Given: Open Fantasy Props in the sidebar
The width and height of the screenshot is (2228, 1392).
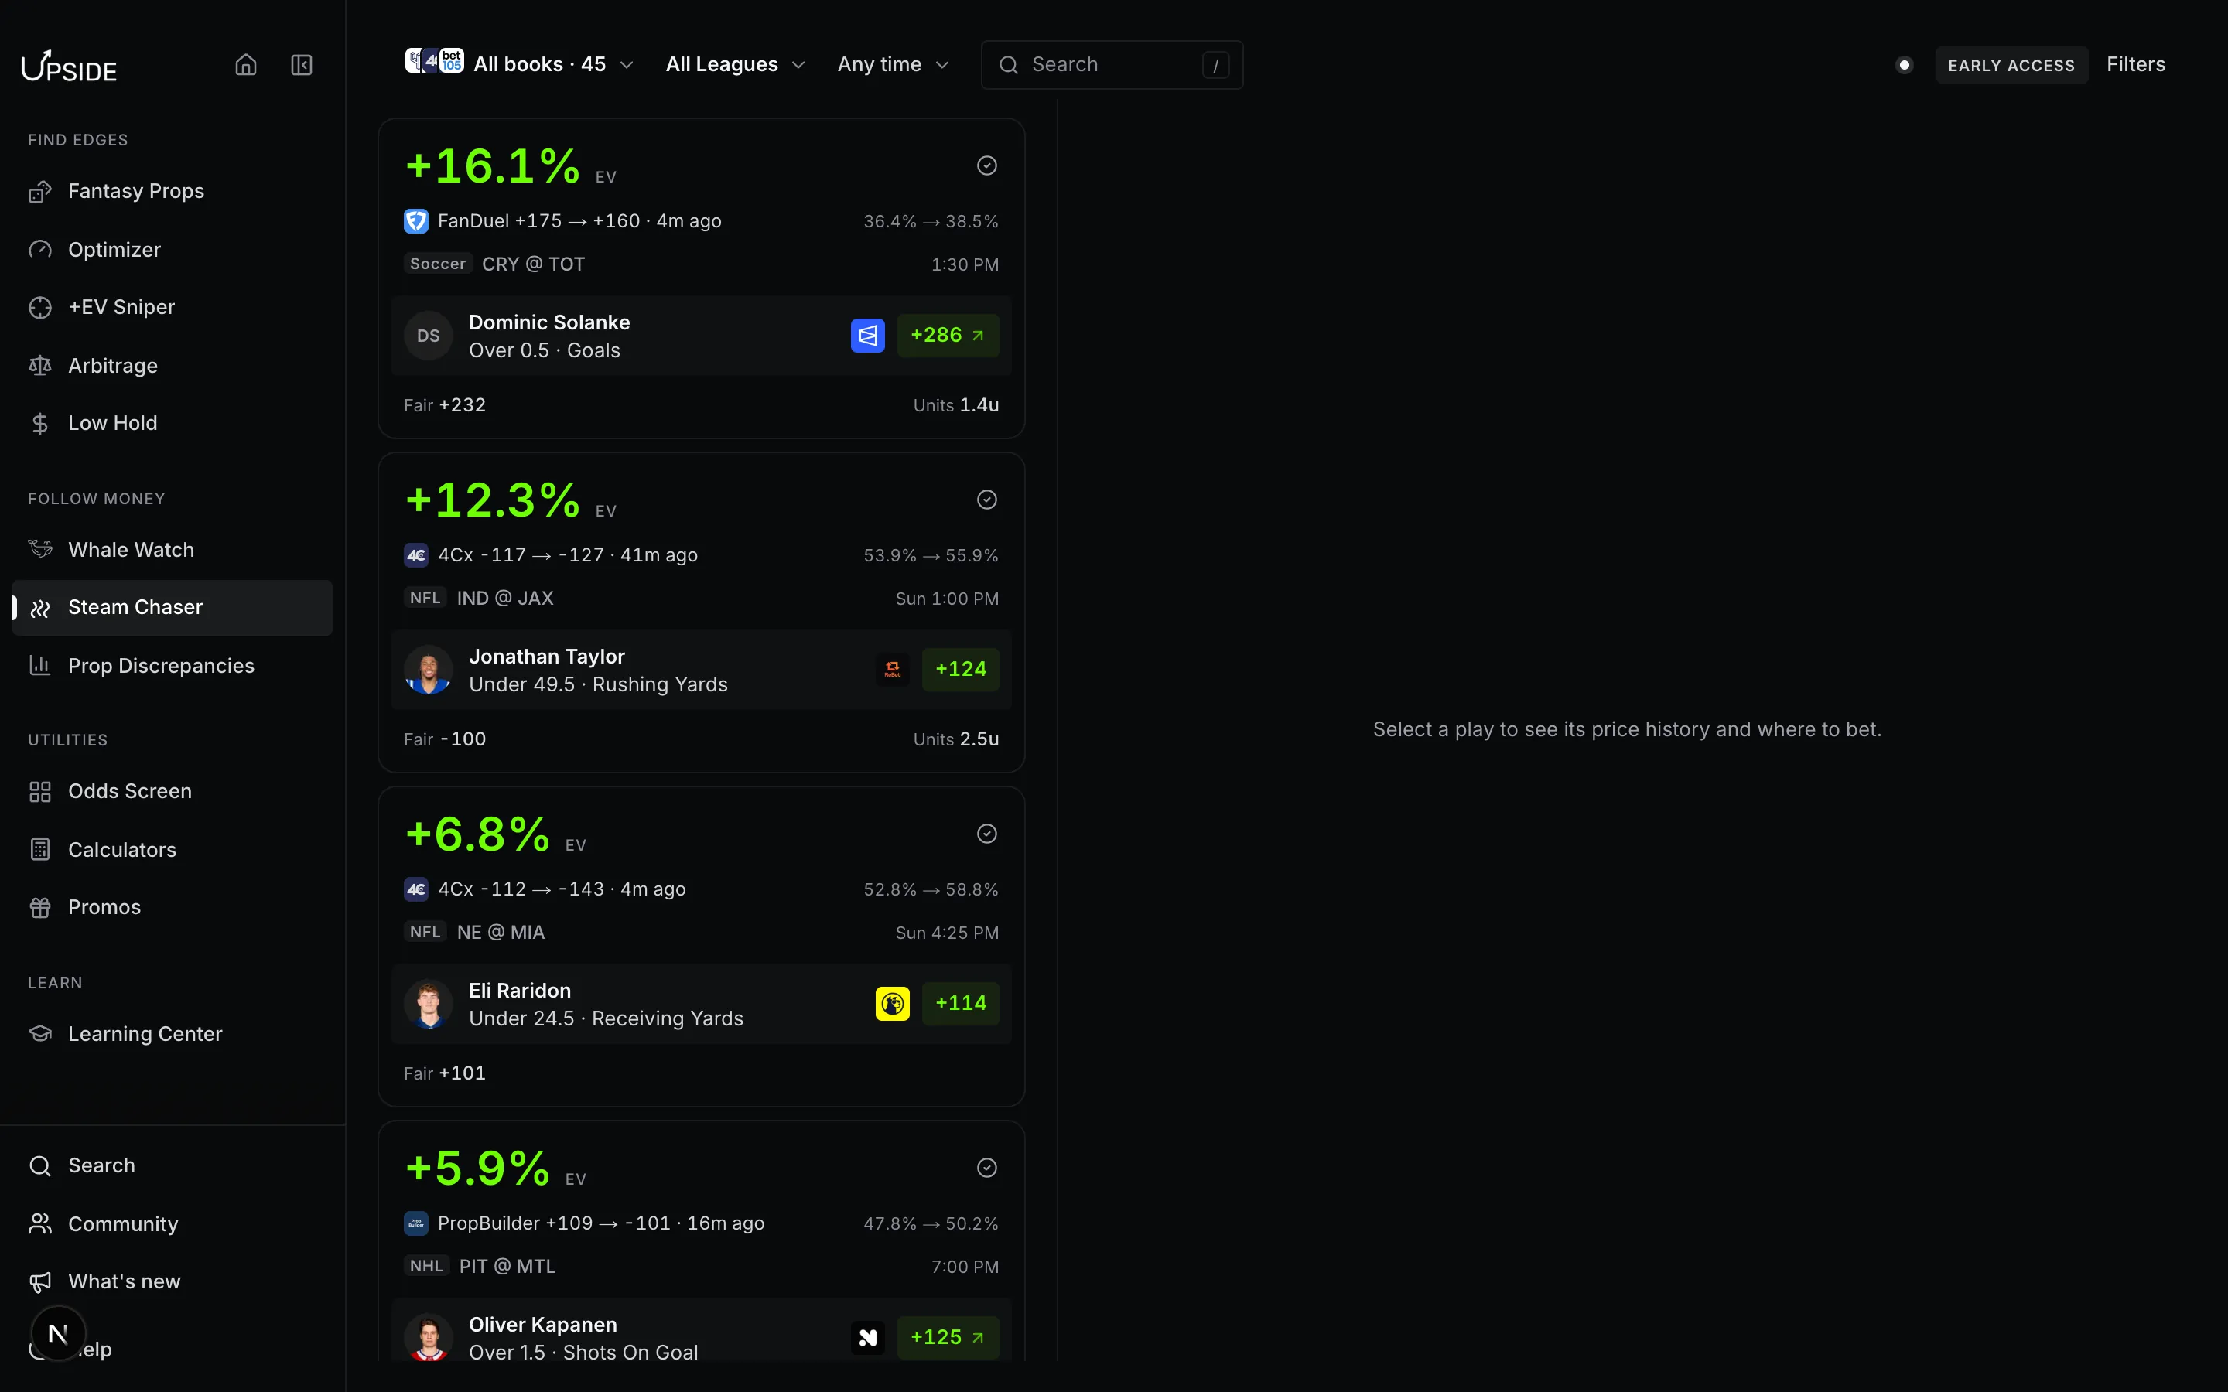Looking at the screenshot, I should coord(173,192).
